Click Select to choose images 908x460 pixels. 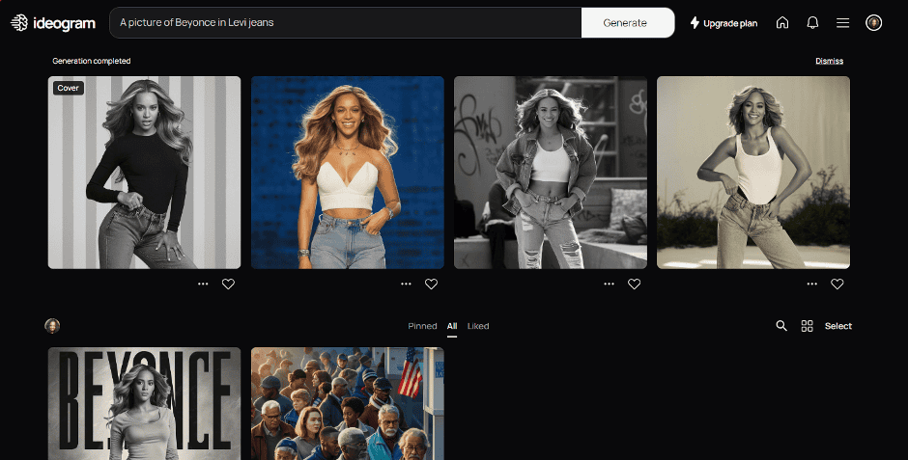pos(837,326)
